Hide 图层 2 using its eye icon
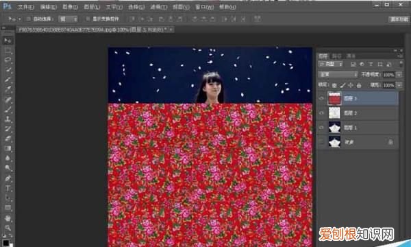The image size is (411, 247). point(322,113)
